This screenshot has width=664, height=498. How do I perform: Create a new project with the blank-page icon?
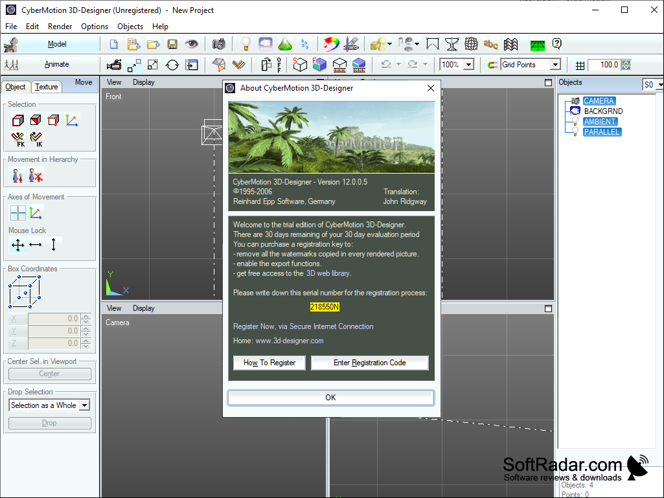point(113,44)
